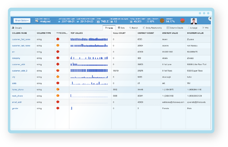Click top values chart for customer_first_name
The height and width of the screenshot is (147, 228).
(x=89, y=39)
